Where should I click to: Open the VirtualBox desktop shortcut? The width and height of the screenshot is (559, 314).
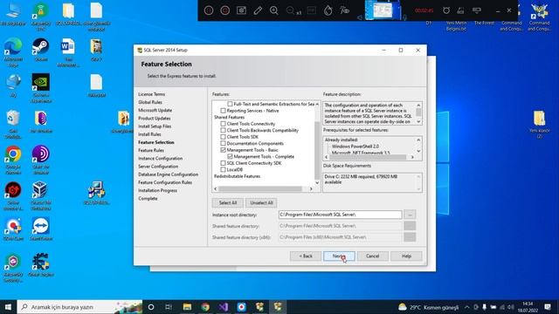(x=41, y=195)
